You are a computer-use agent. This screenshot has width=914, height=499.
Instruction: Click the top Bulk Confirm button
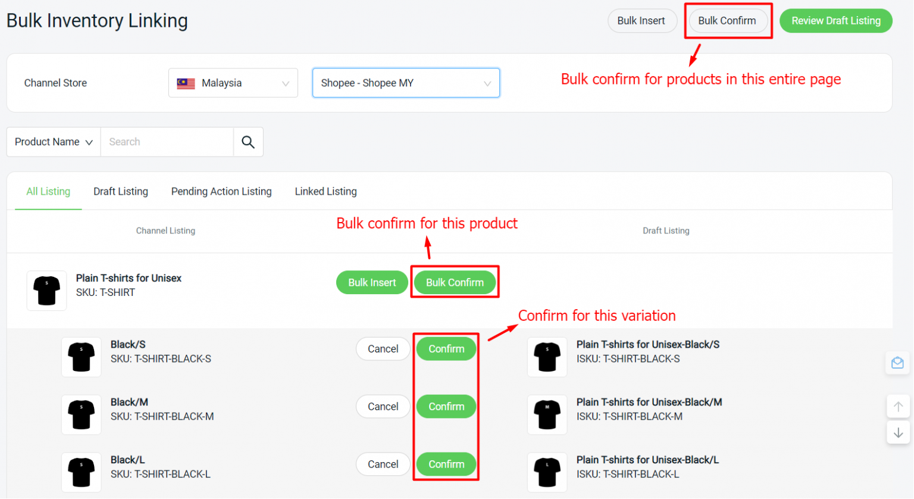pos(727,20)
